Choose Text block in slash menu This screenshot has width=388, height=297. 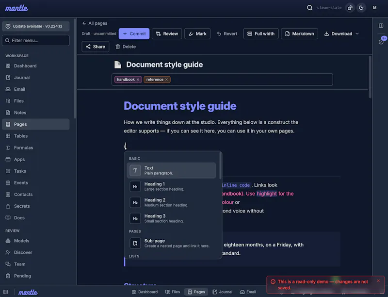(x=172, y=170)
